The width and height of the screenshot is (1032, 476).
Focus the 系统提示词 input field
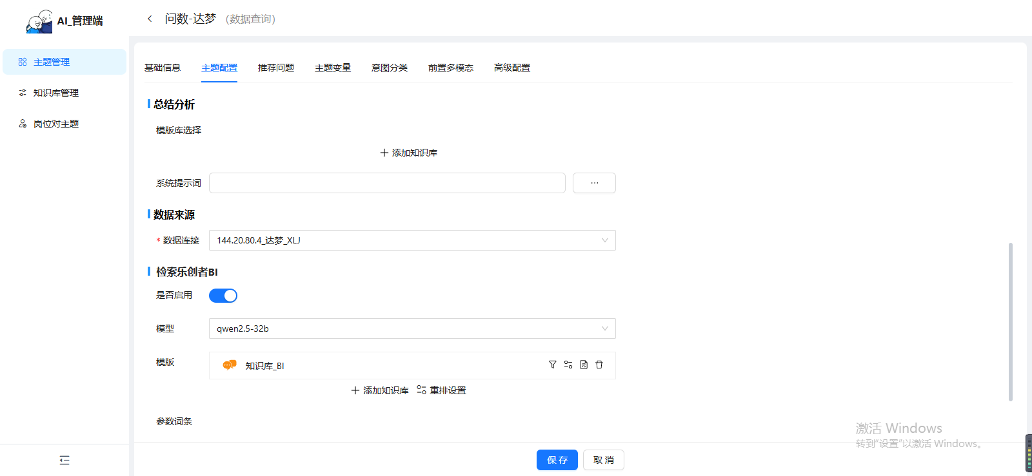click(387, 183)
